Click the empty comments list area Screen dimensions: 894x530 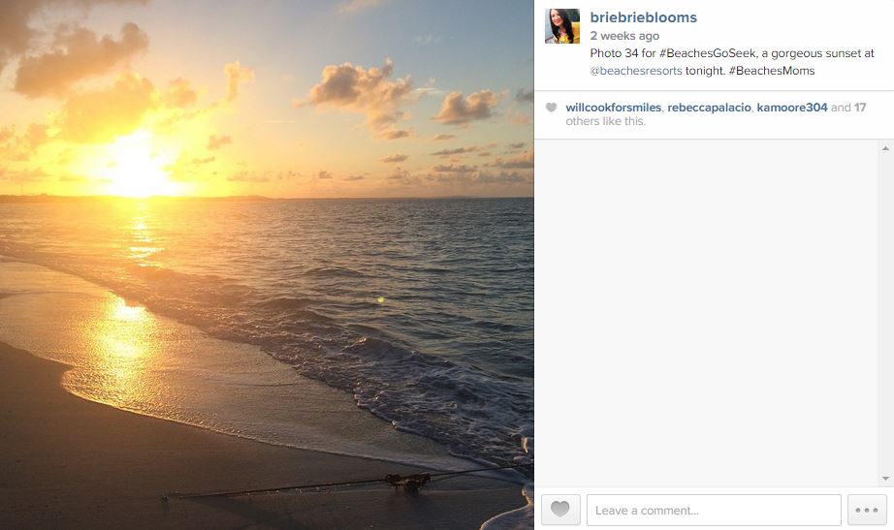coord(706,312)
